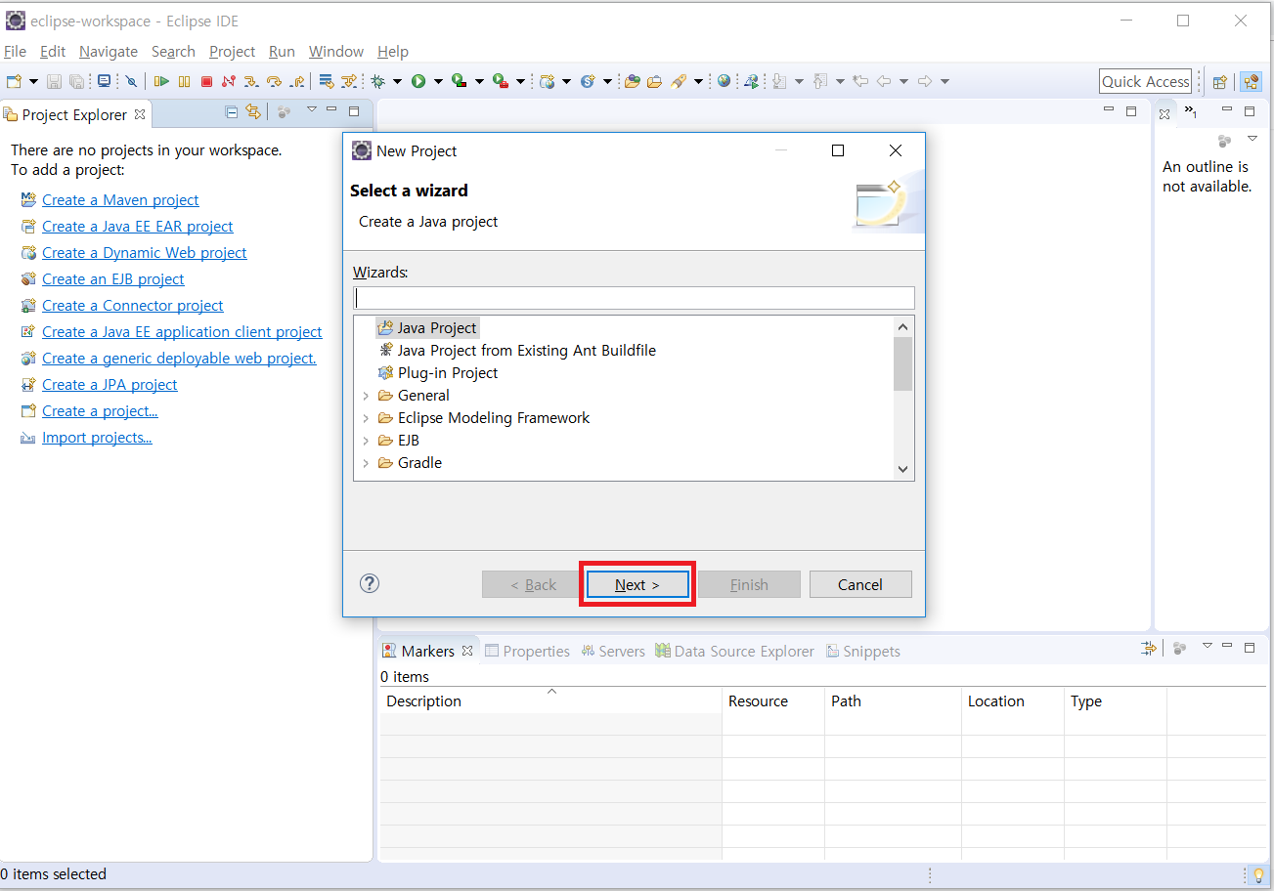Switch to the Java EE perspective button
The height and width of the screenshot is (891, 1274).
pyautogui.click(x=1251, y=82)
